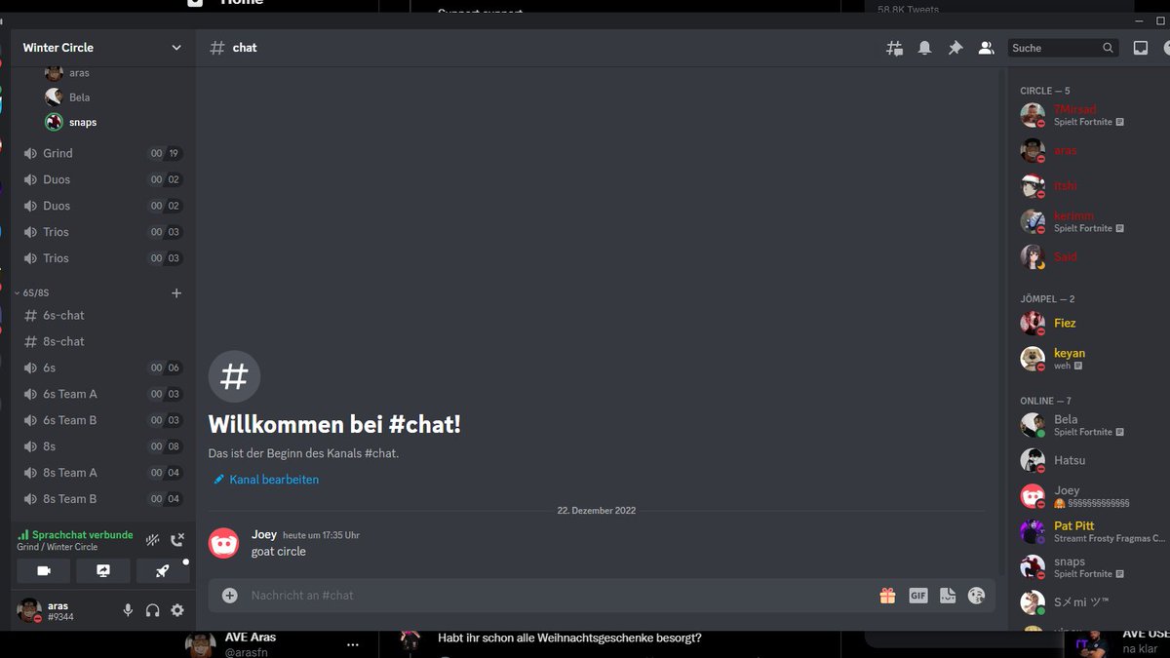This screenshot has width=1170, height=658.
Task: Open the GIF picker
Action: 917,595
